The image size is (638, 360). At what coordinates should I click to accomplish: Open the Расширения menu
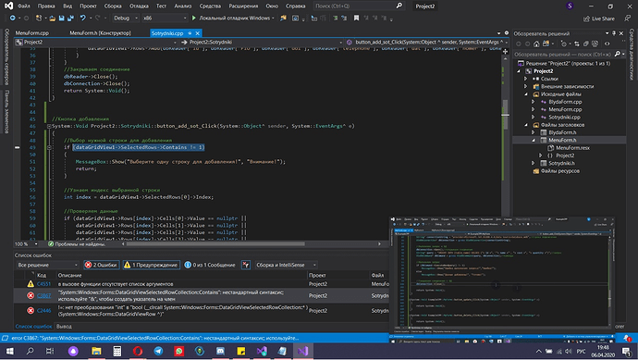coord(243,6)
